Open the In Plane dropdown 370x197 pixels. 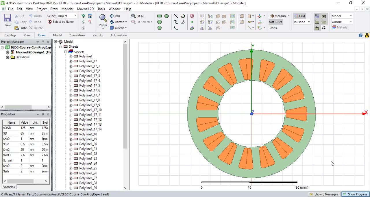[x=302, y=22]
